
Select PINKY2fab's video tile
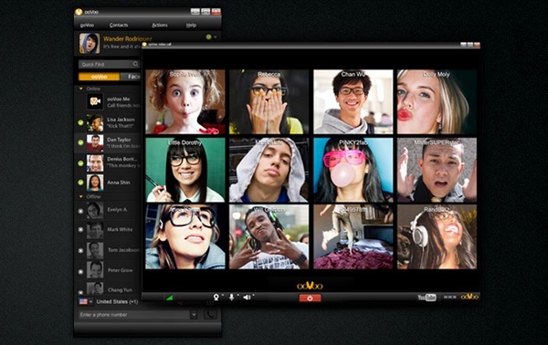353,170
